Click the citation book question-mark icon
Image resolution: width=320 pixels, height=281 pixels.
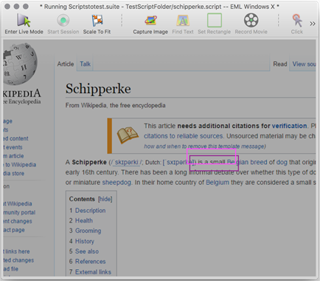tap(128, 135)
